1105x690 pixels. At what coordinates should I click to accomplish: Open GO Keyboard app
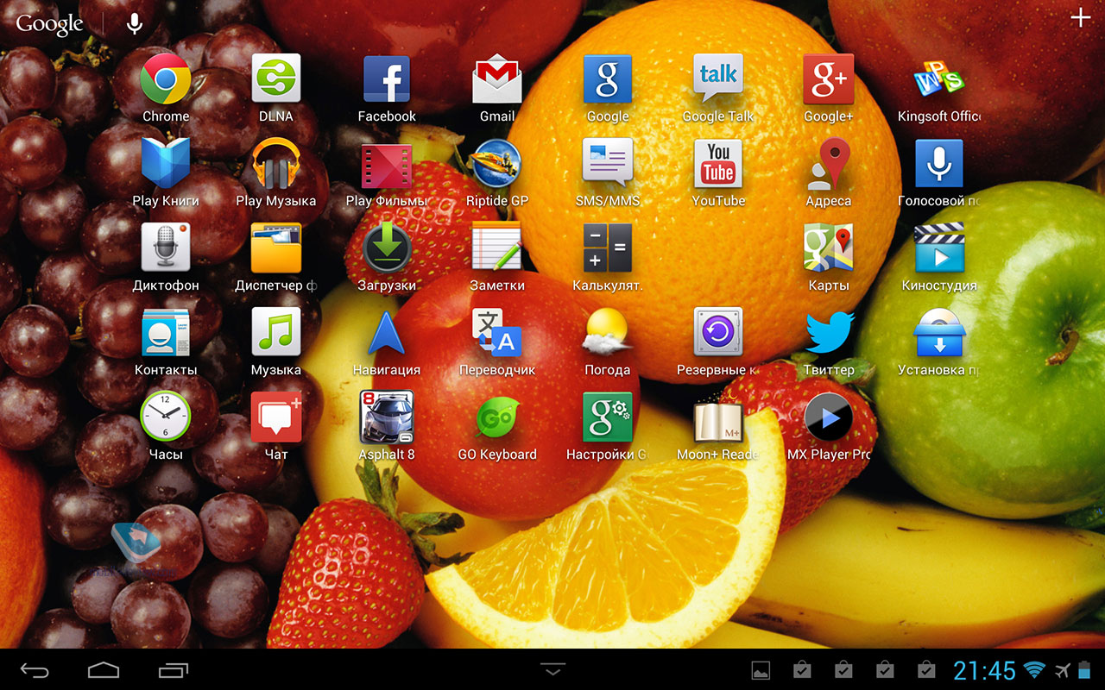point(497,417)
